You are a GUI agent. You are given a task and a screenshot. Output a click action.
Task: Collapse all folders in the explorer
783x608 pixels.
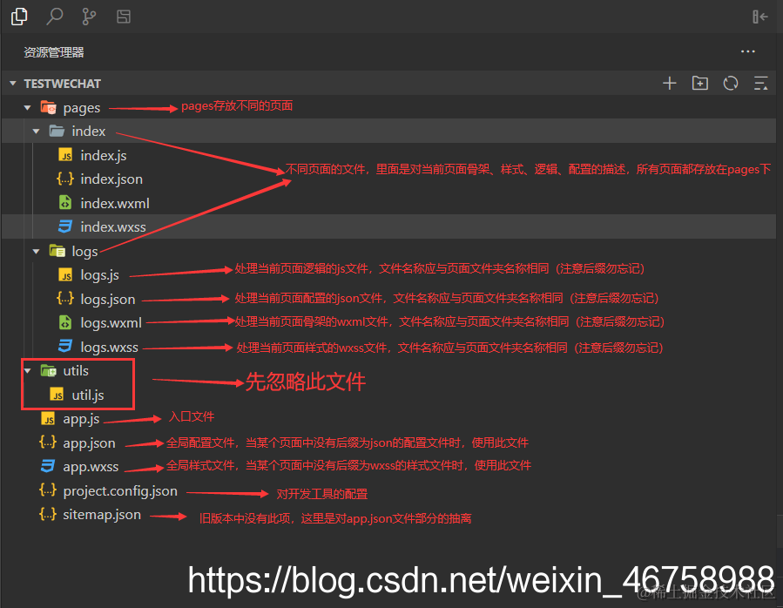760,83
